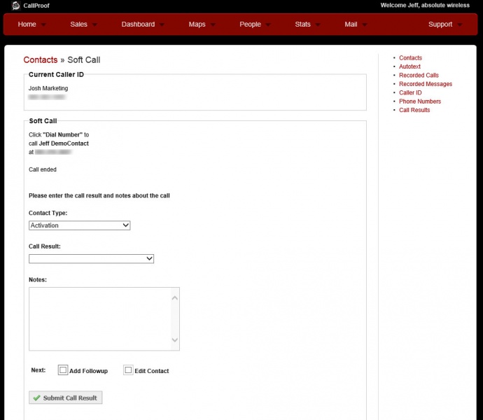Enable the Add Followup checkbox
The height and width of the screenshot is (420, 483).
click(63, 370)
